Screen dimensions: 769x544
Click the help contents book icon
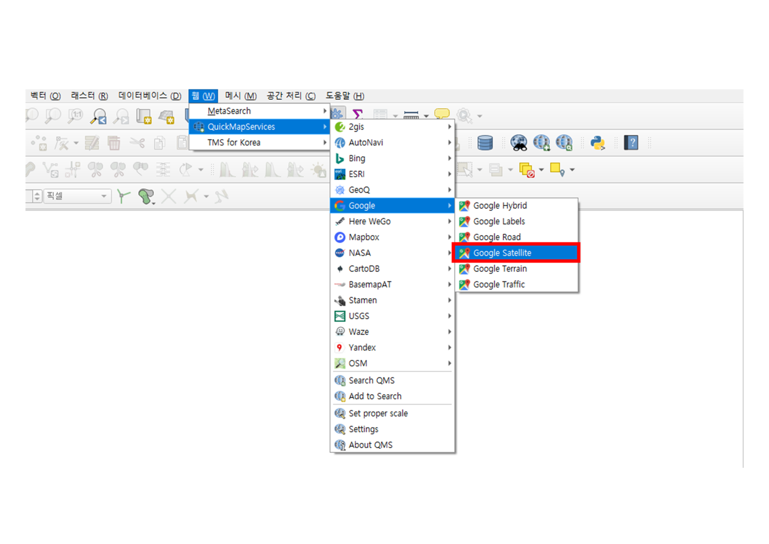631,143
